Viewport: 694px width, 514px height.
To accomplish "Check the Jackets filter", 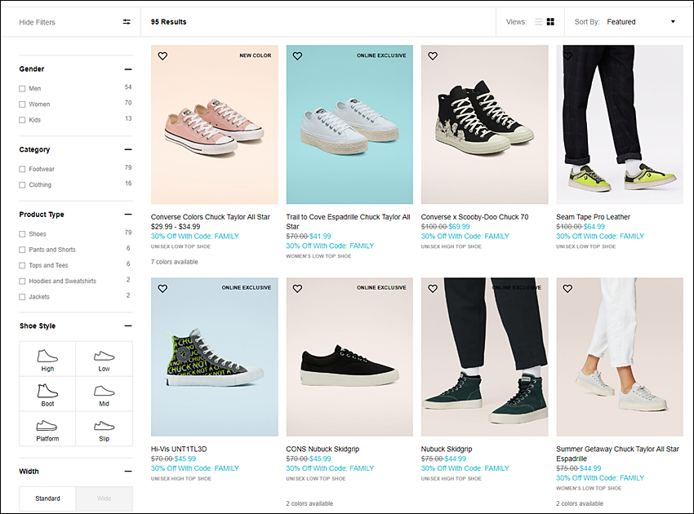I will click(22, 297).
